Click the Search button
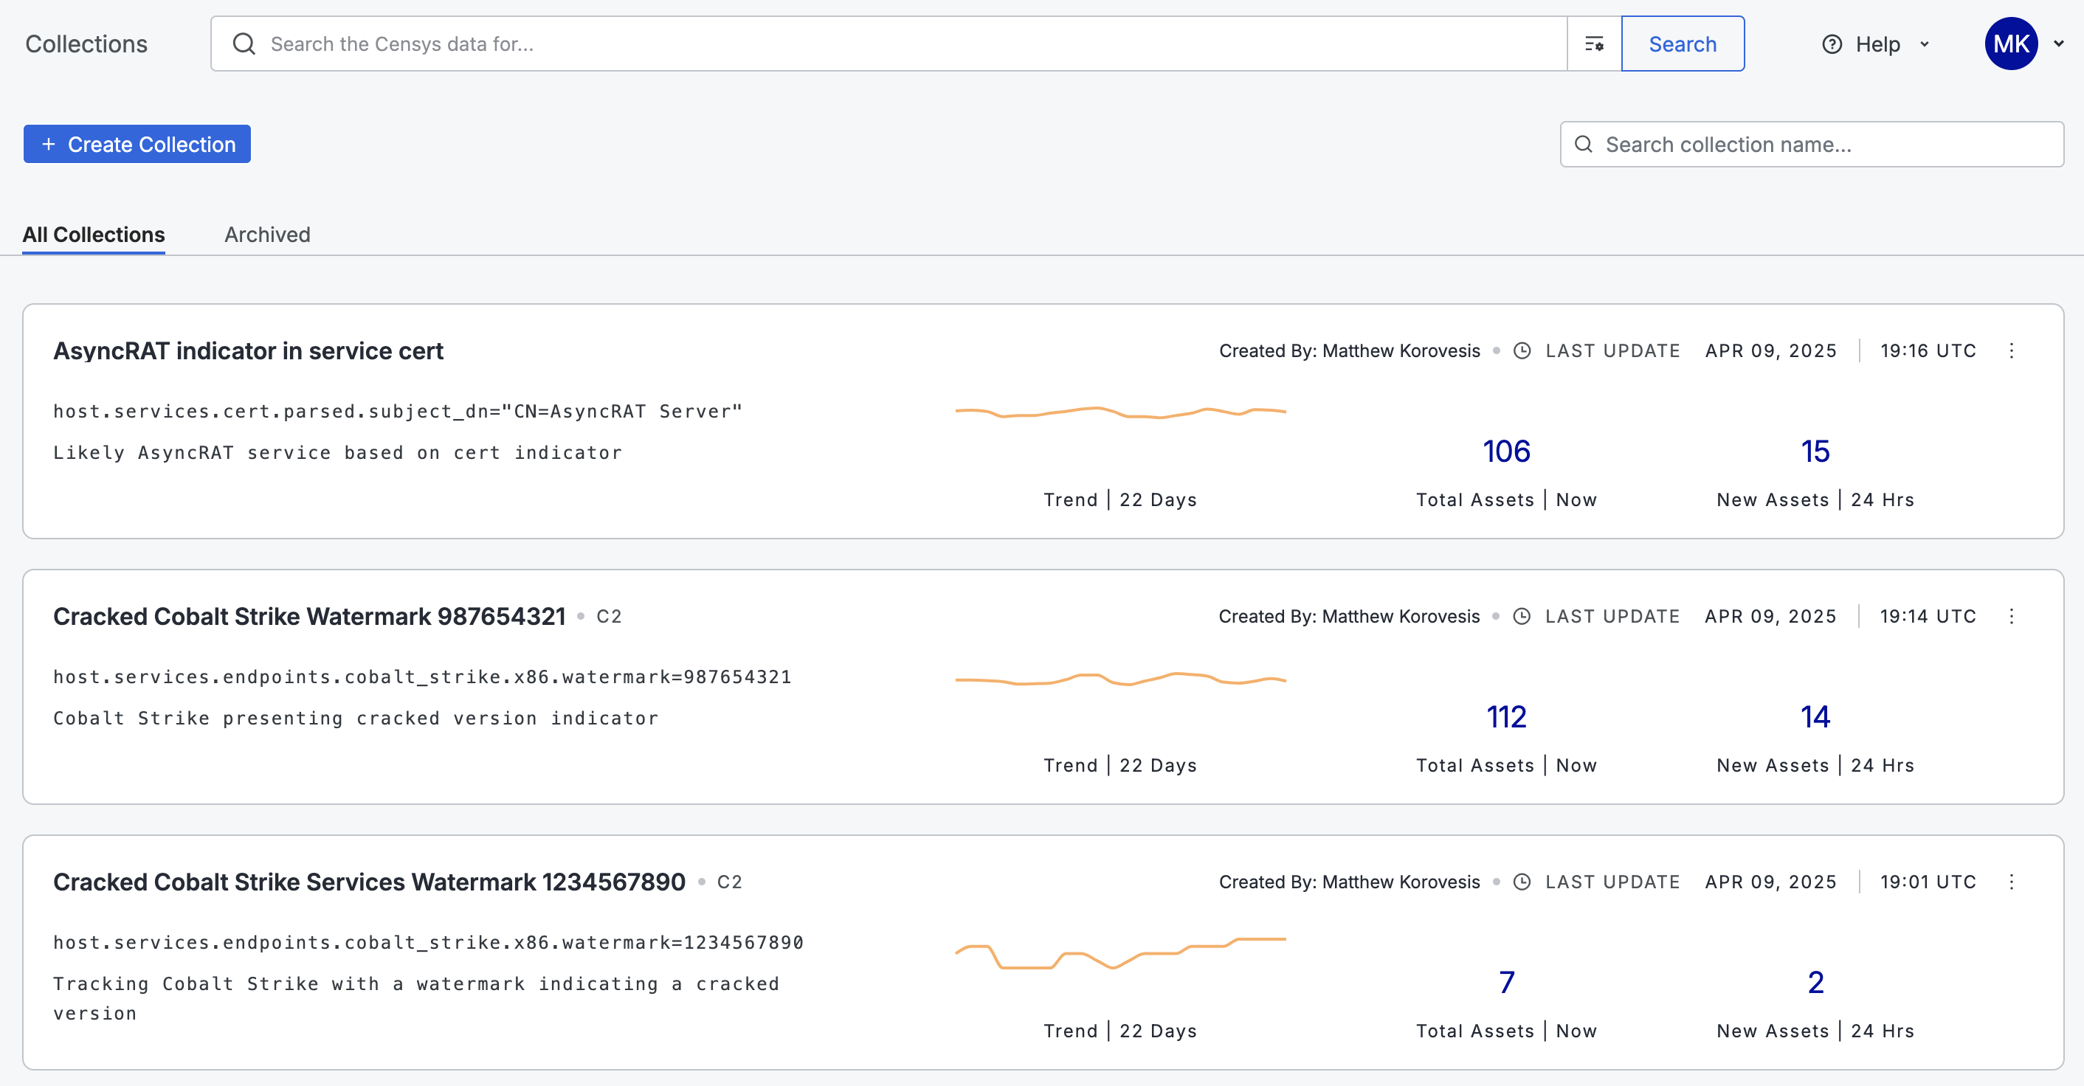Viewport: 2084px width, 1086px height. tap(1682, 44)
